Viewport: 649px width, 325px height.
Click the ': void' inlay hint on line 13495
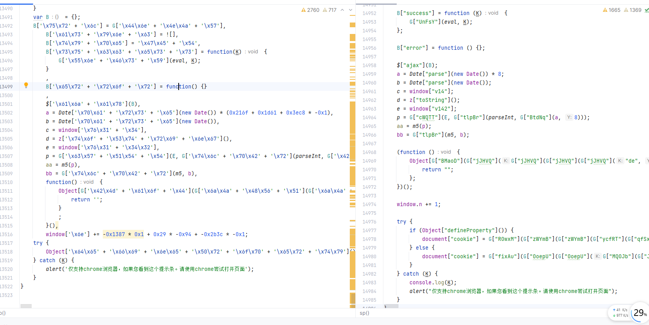(251, 52)
